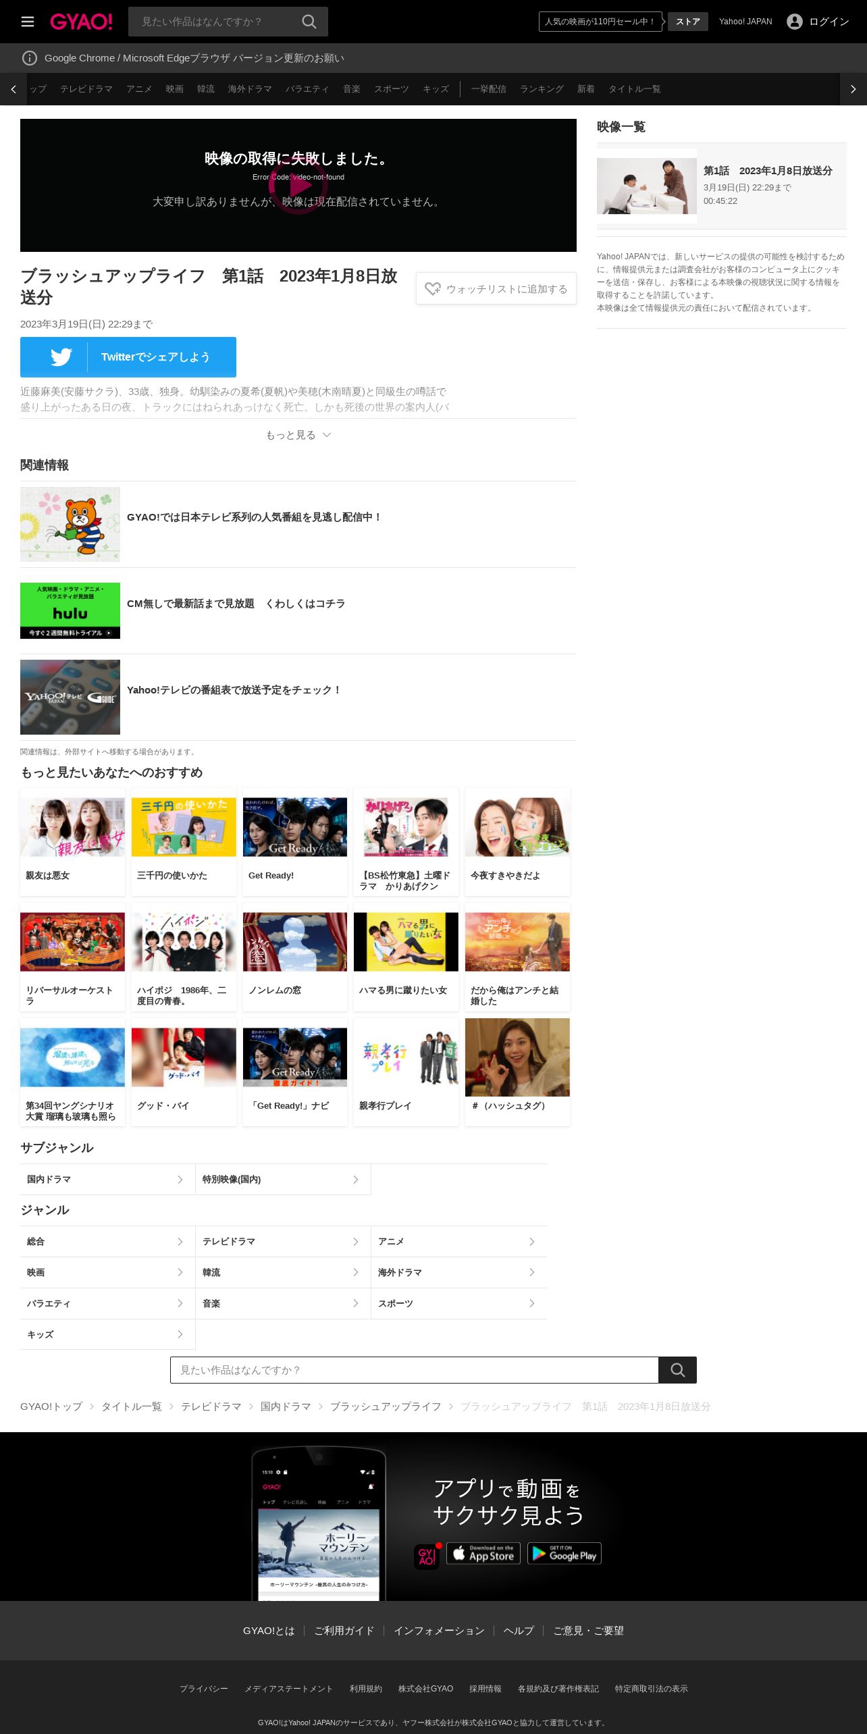Image resolution: width=867 pixels, height=1734 pixels.
Task: Open the テレビドラマ genre row
Action: 283,1242
